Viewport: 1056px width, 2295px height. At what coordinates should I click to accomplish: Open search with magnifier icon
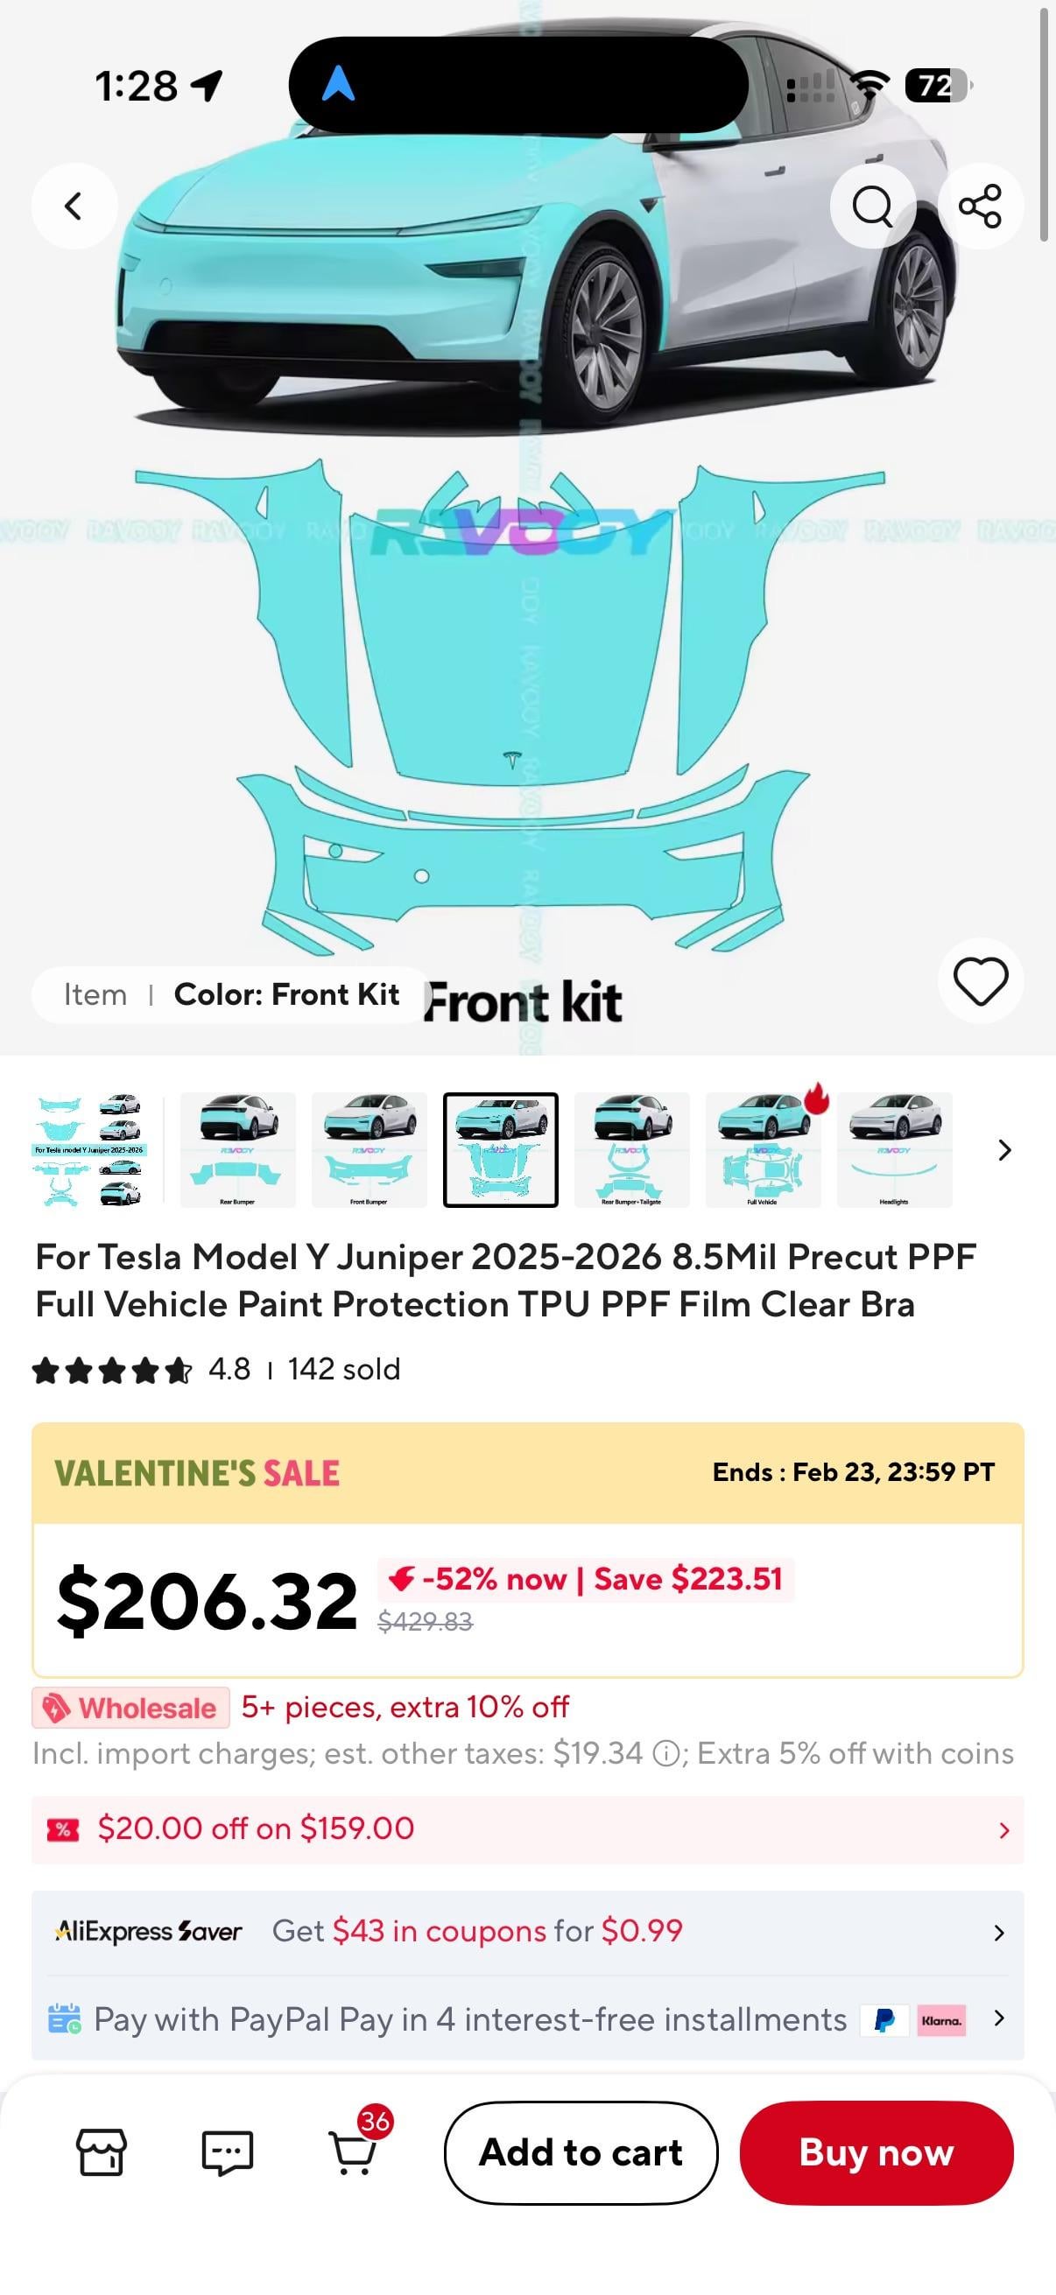871,206
